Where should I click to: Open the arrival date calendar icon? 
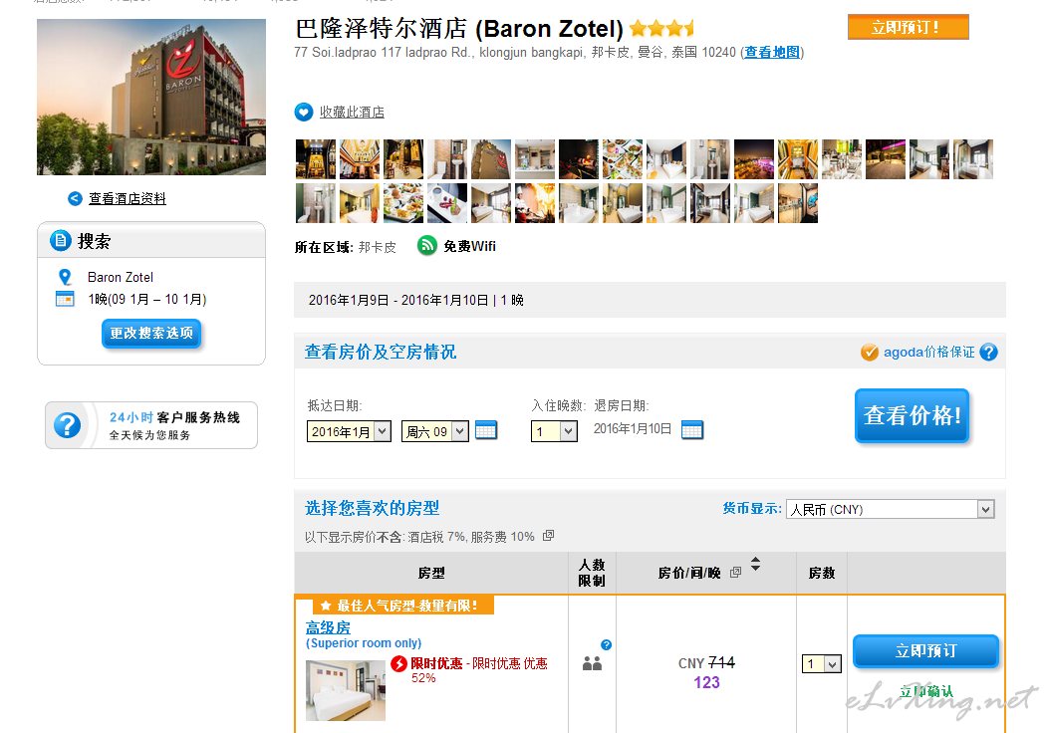pyautogui.click(x=486, y=430)
